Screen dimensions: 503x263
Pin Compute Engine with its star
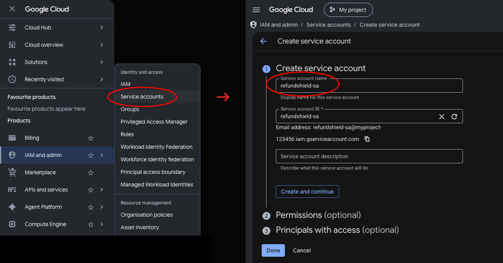[91, 224]
